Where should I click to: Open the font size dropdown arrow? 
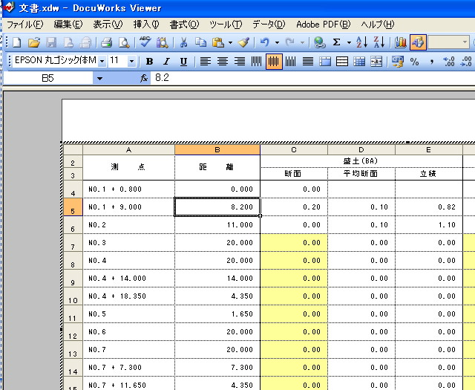coord(131,62)
